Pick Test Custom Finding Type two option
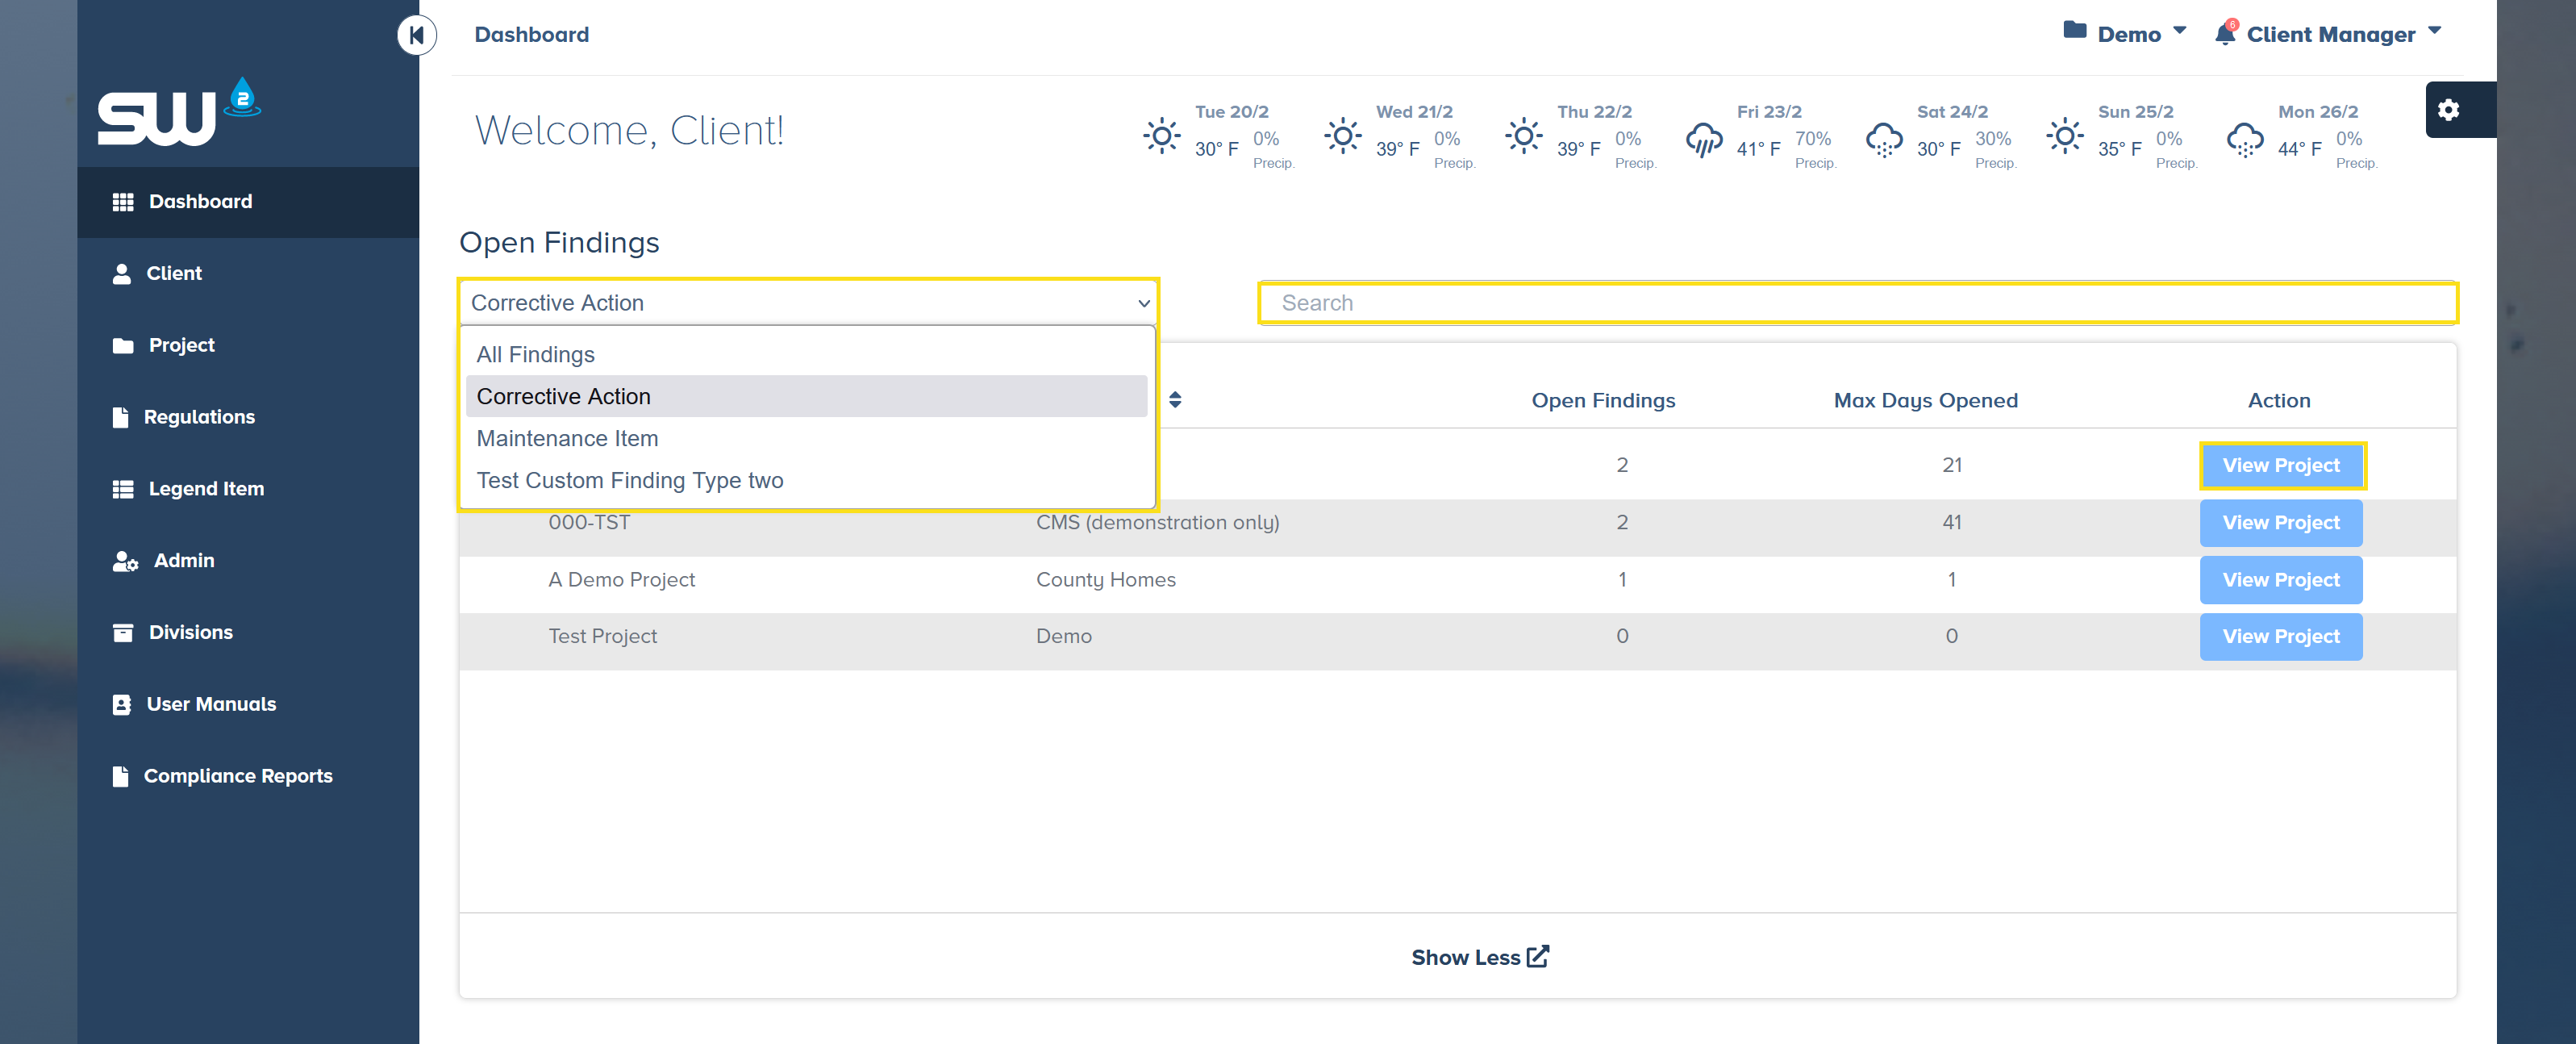Viewport: 2576px width, 1044px height. pyautogui.click(x=629, y=481)
